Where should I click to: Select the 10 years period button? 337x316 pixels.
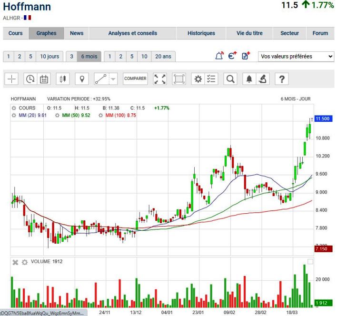click(144, 57)
